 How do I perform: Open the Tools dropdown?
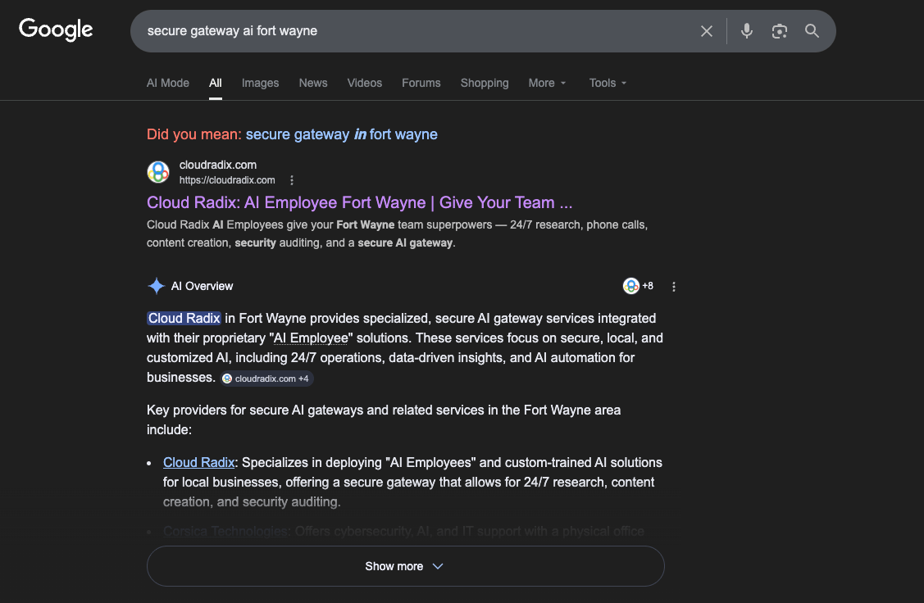(607, 83)
